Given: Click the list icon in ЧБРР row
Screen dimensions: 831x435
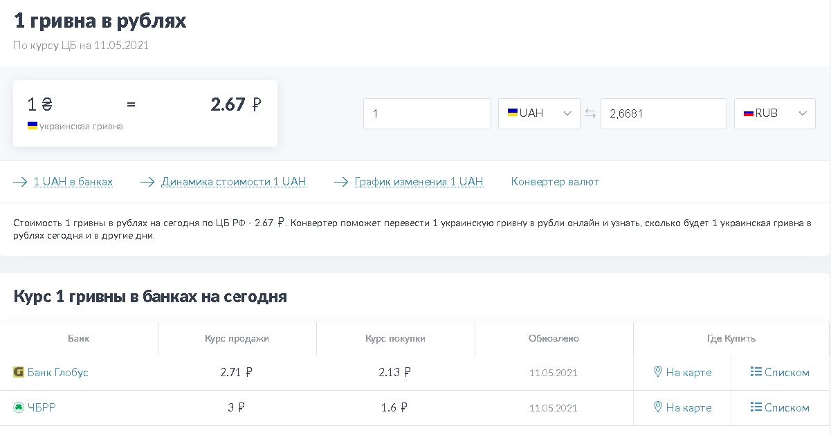Looking at the screenshot, I should click(x=756, y=407).
